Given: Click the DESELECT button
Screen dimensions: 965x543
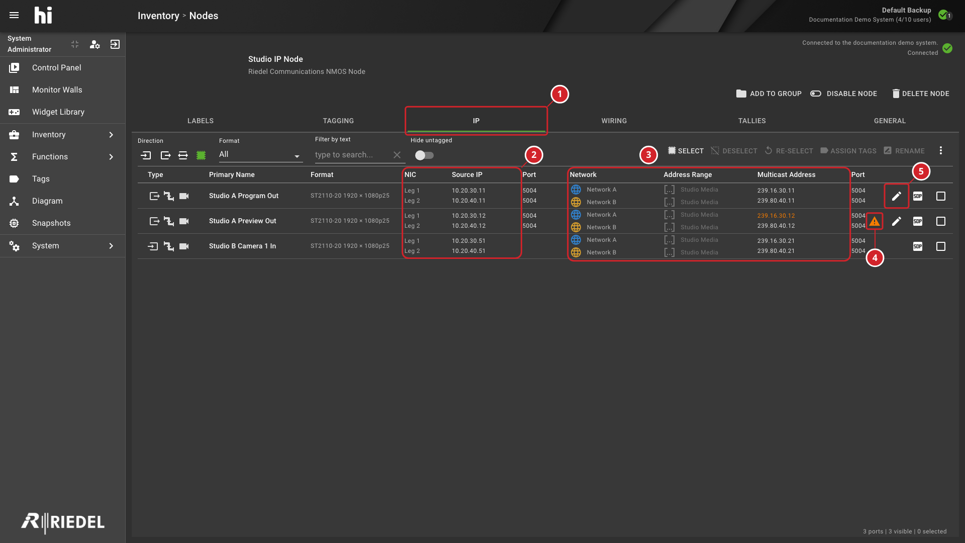Looking at the screenshot, I should pyautogui.click(x=734, y=151).
